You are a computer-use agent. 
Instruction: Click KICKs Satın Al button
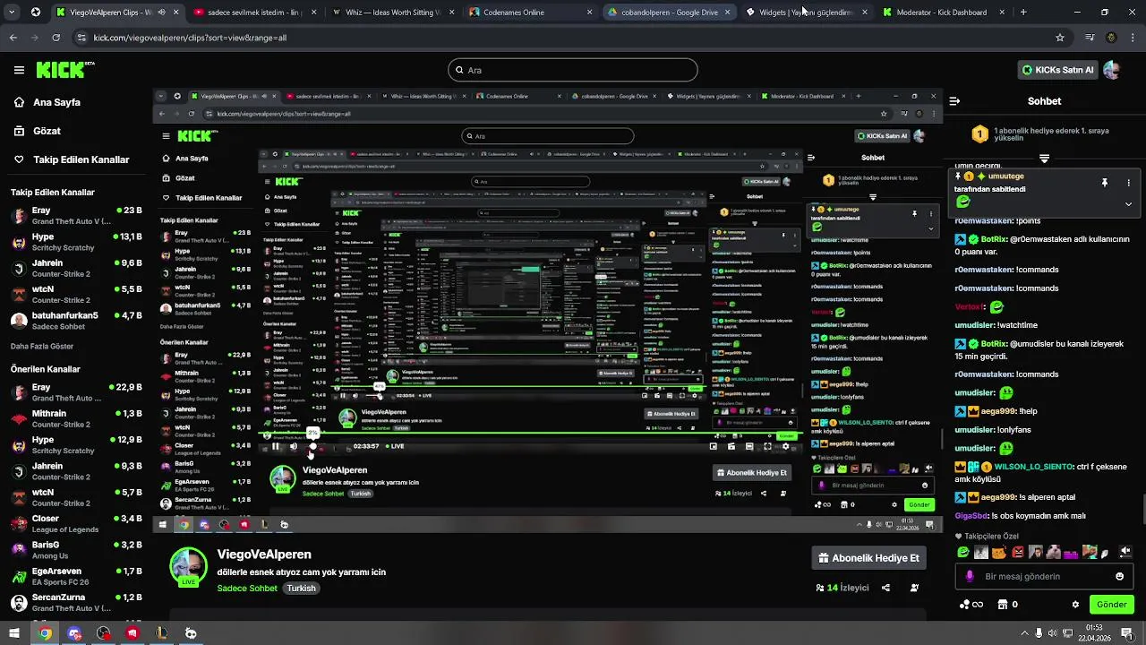tap(1057, 70)
